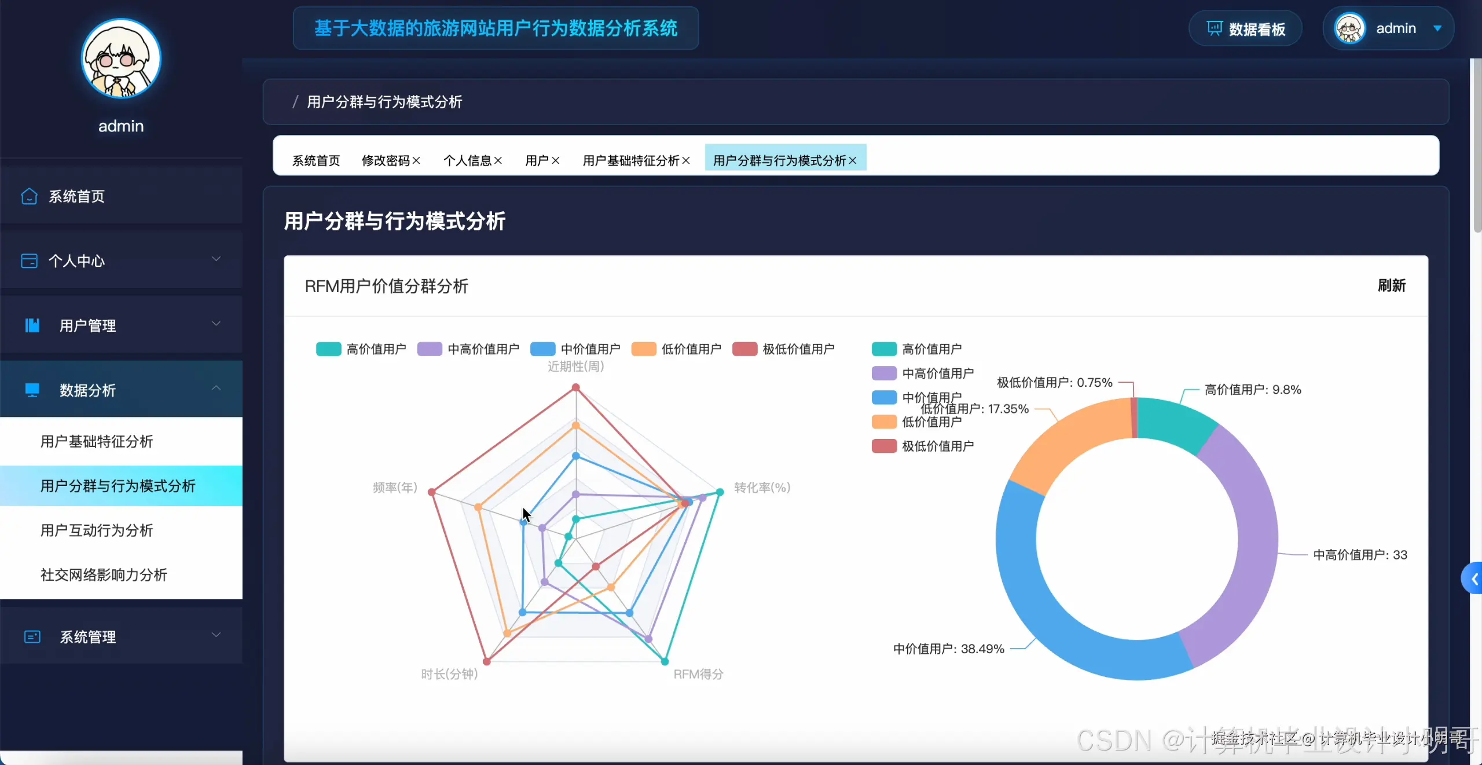The height and width of the screenshot is (765, 1482).
Task: Click the 刷新 refresh link
Action: click(1392, 285)
